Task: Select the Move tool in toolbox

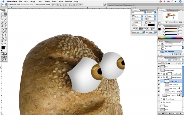Action: [6, 14]
